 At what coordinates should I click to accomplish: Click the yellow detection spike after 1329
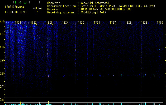coord(145,103)
